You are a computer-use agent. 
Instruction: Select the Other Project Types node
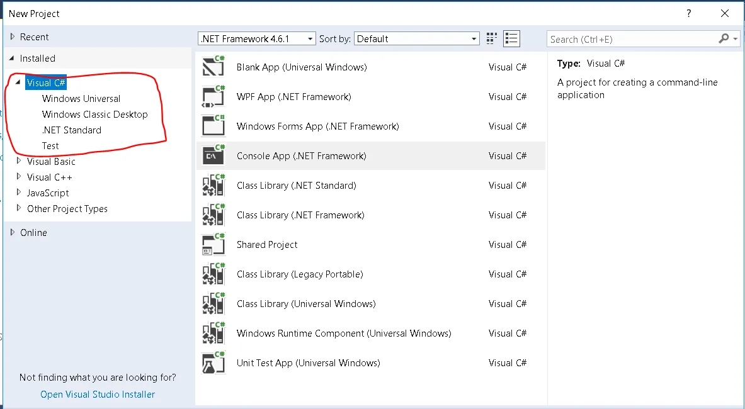tap(67, 209)
